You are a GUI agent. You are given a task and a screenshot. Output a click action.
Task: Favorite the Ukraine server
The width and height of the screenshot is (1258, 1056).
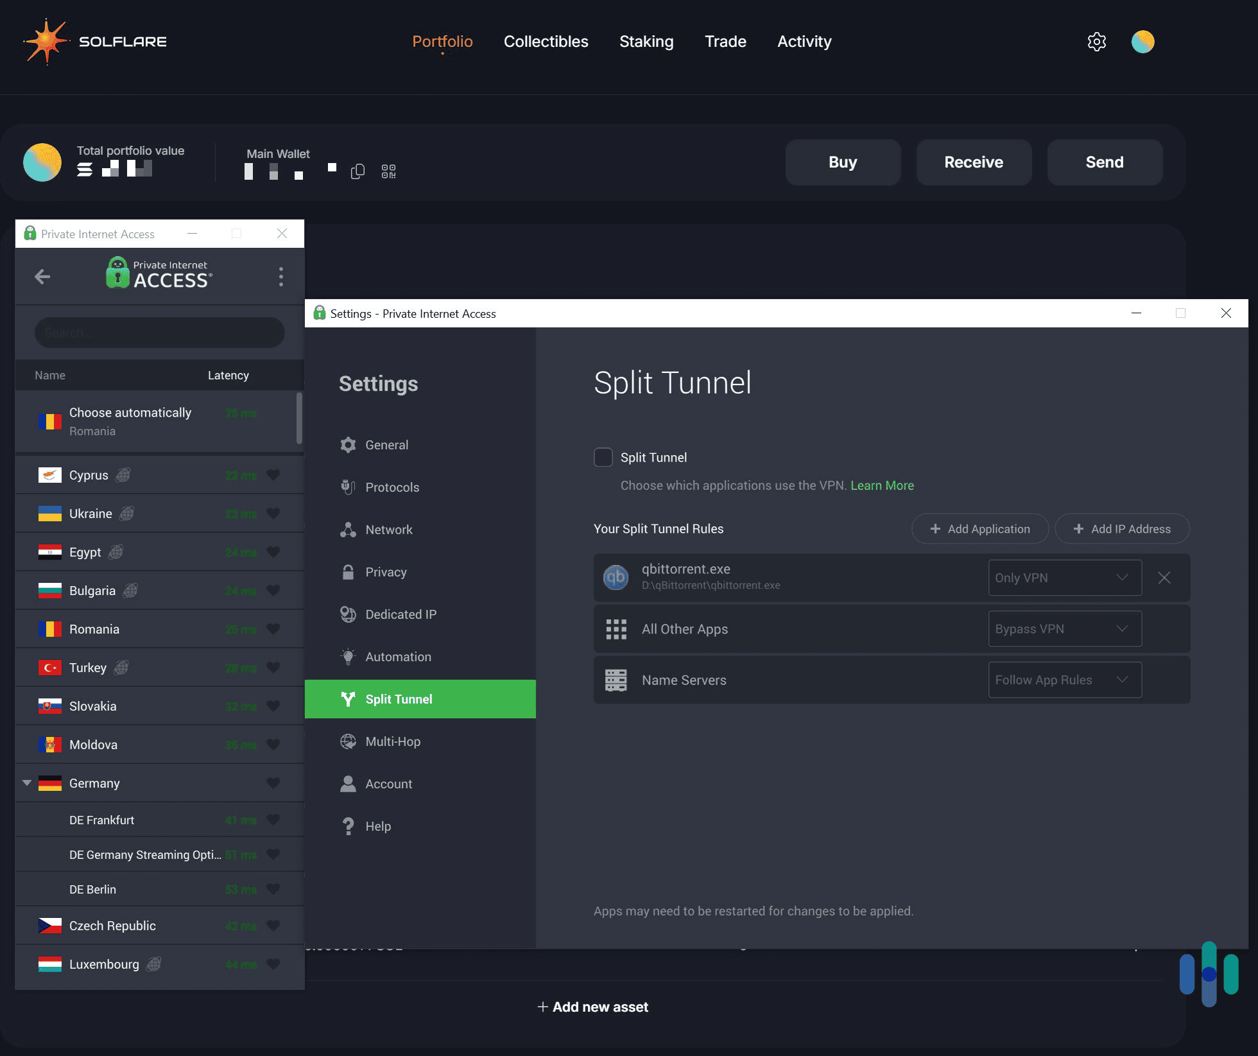[273, 513]
